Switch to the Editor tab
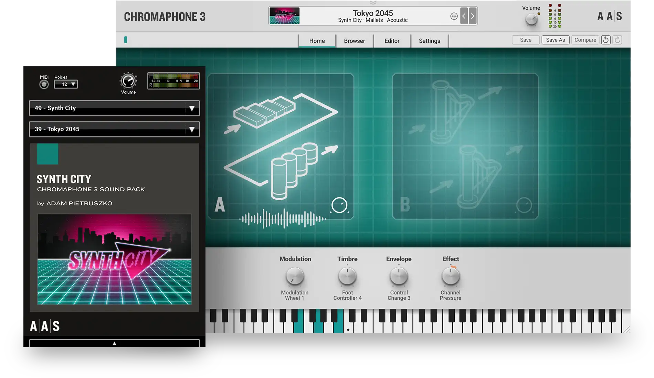The image size is (654, 378). [392, 41]
